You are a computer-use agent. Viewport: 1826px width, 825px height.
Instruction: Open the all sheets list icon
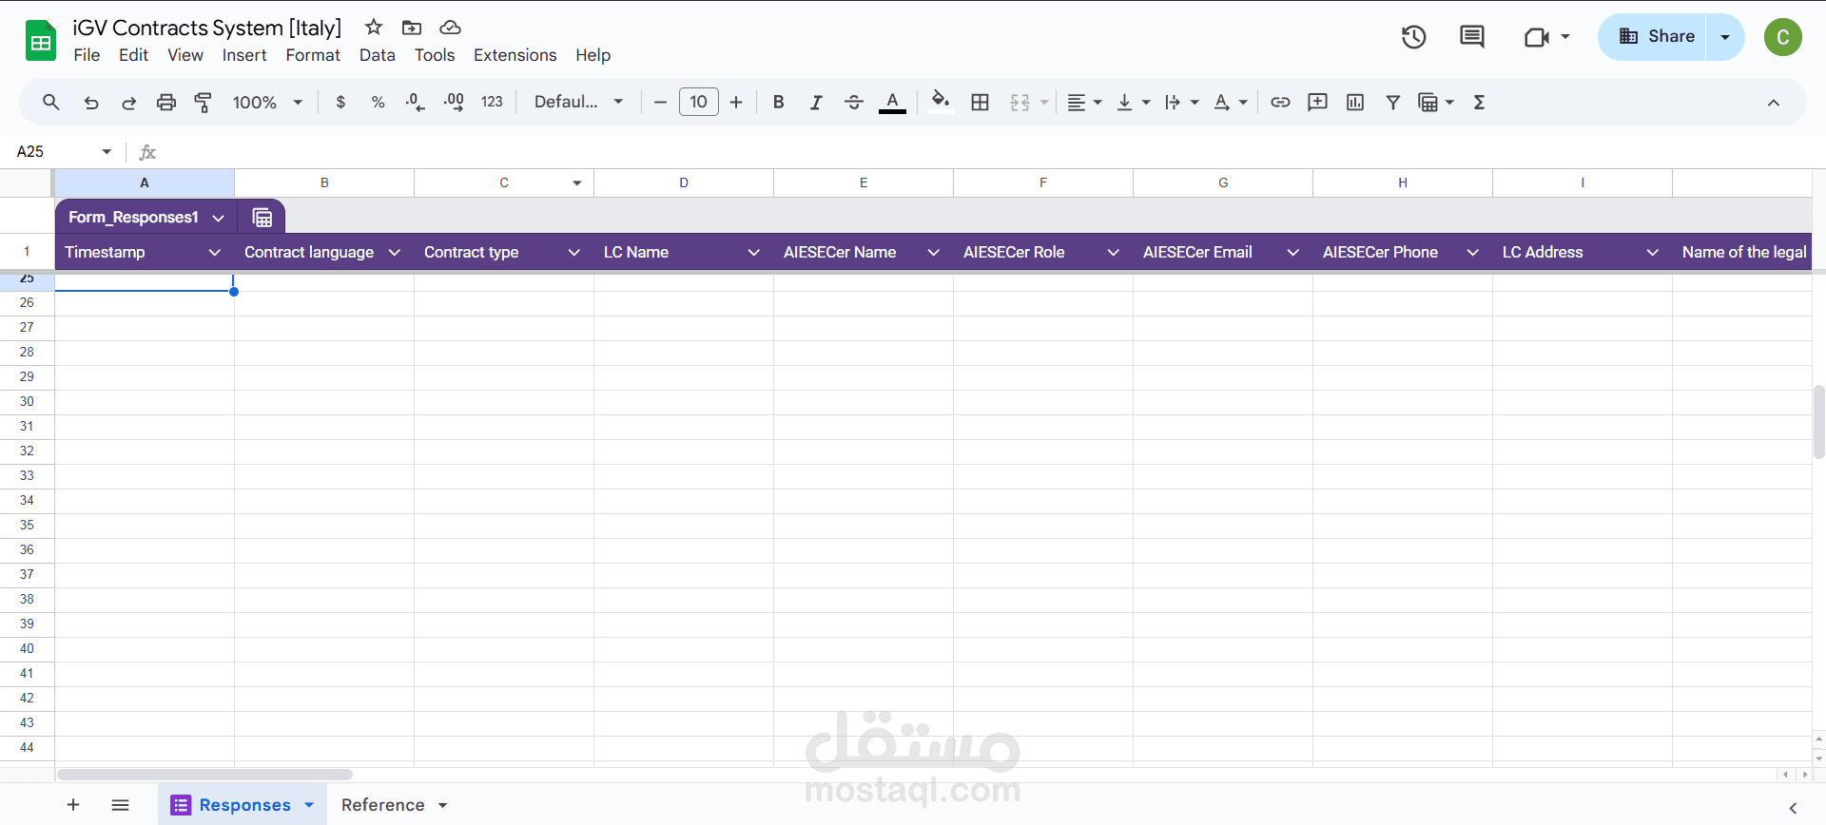(x=120, y=805)
